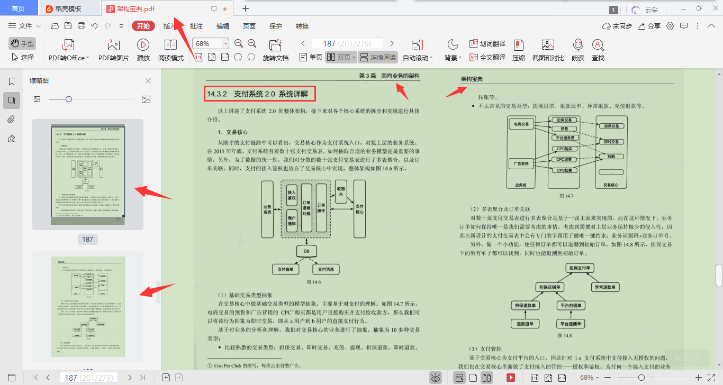Open the feedback comment icon
This screenshot has width=723, height=385.
[684, 26]
